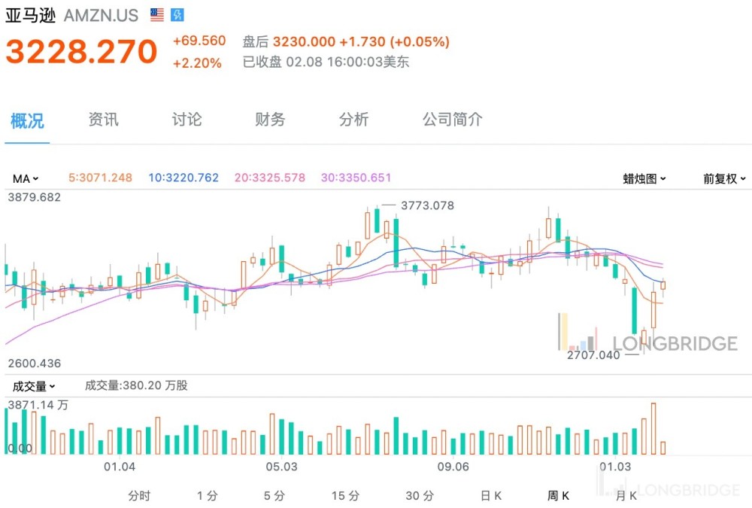Click the 05.03 date axis label

click(x=281, y=467)
